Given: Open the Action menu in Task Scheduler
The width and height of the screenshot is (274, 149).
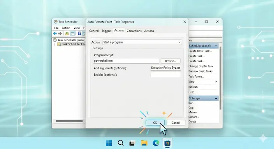Looking at the screenshot, I should coord(66,28).
